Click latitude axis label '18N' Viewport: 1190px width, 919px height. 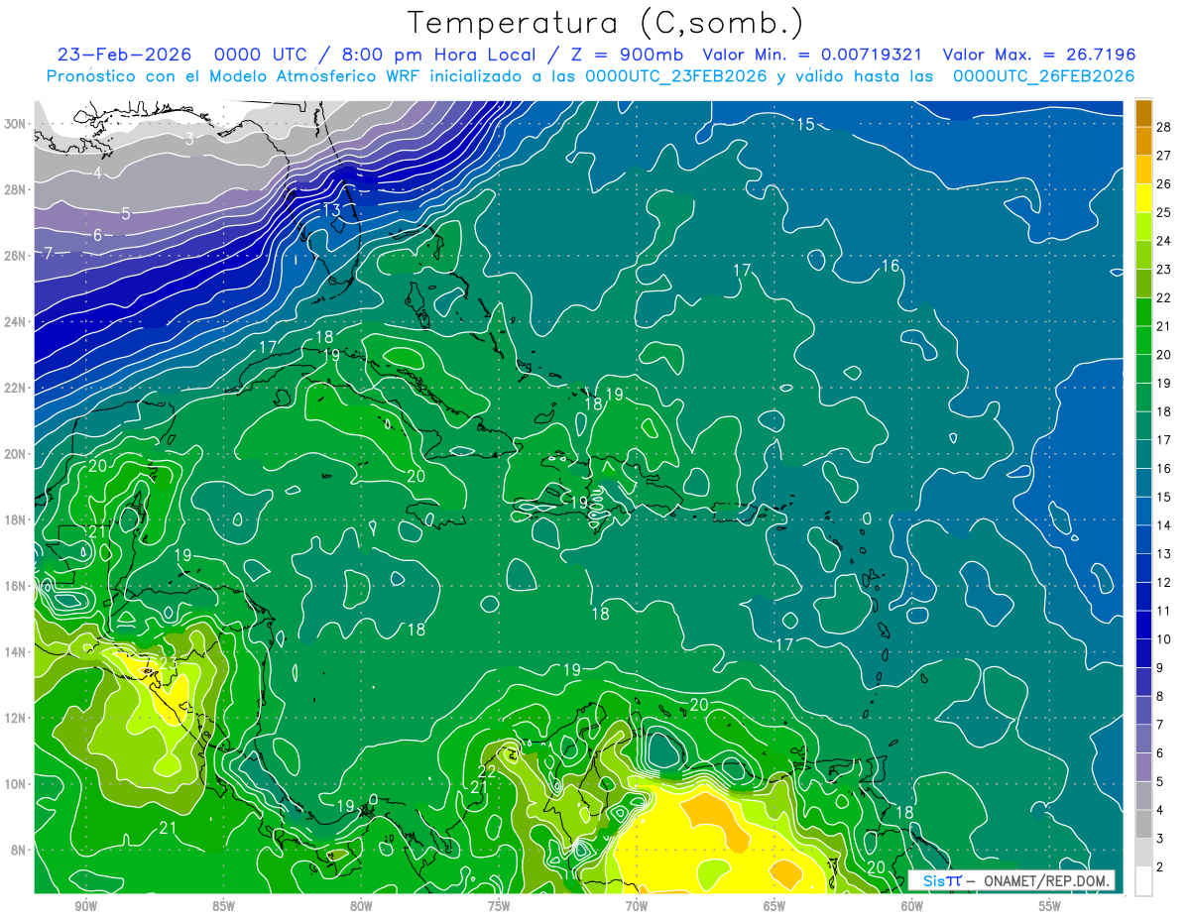16,519
